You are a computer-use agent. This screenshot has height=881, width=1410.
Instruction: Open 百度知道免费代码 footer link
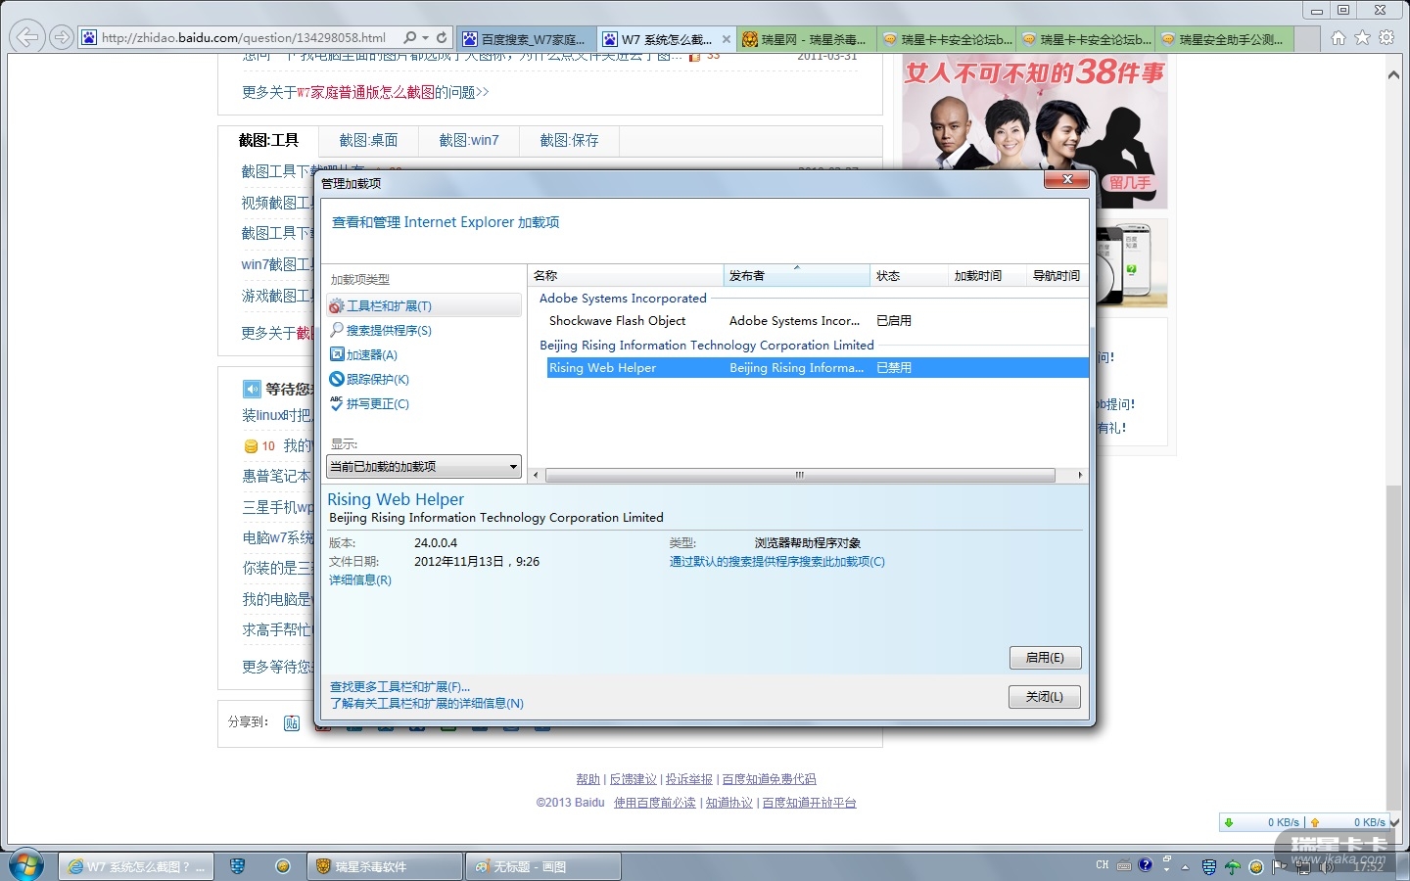tap(769, 779)
